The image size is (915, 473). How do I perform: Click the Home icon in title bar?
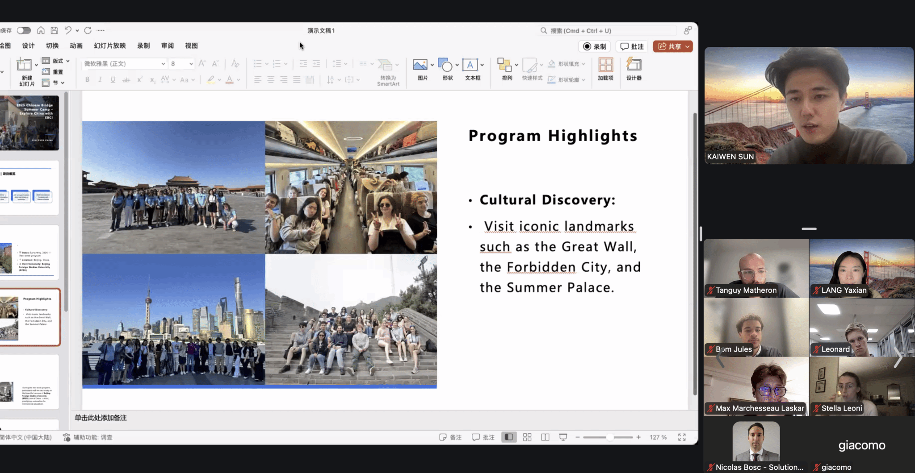(x=41, y=30)
